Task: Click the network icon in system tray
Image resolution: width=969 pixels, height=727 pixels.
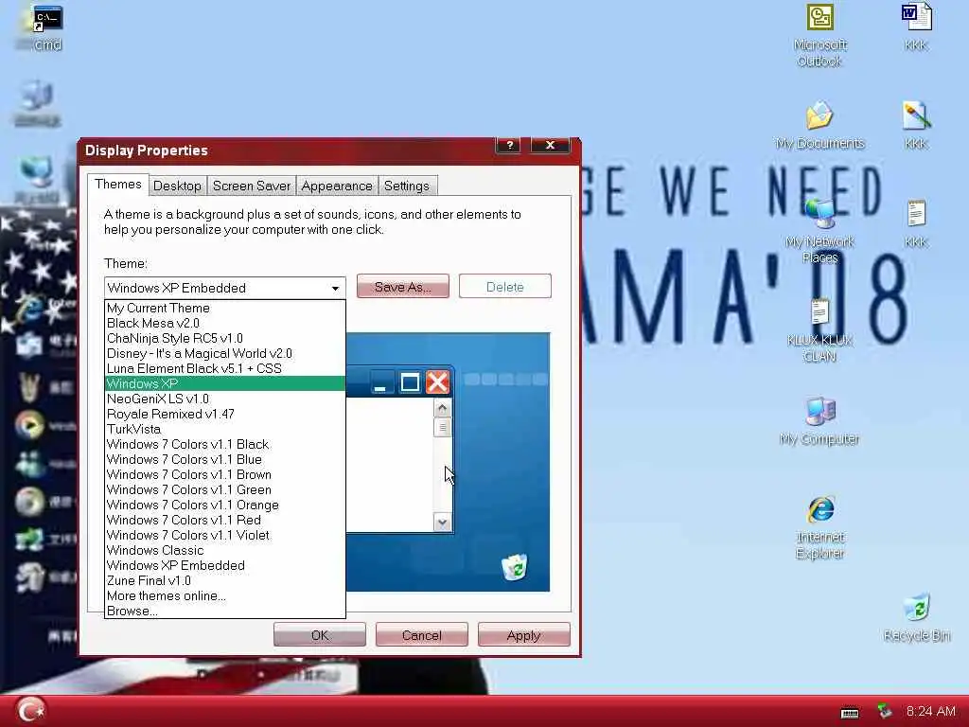Action: tap(885, 711)
